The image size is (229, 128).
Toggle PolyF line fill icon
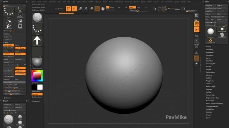click(196, 47)
